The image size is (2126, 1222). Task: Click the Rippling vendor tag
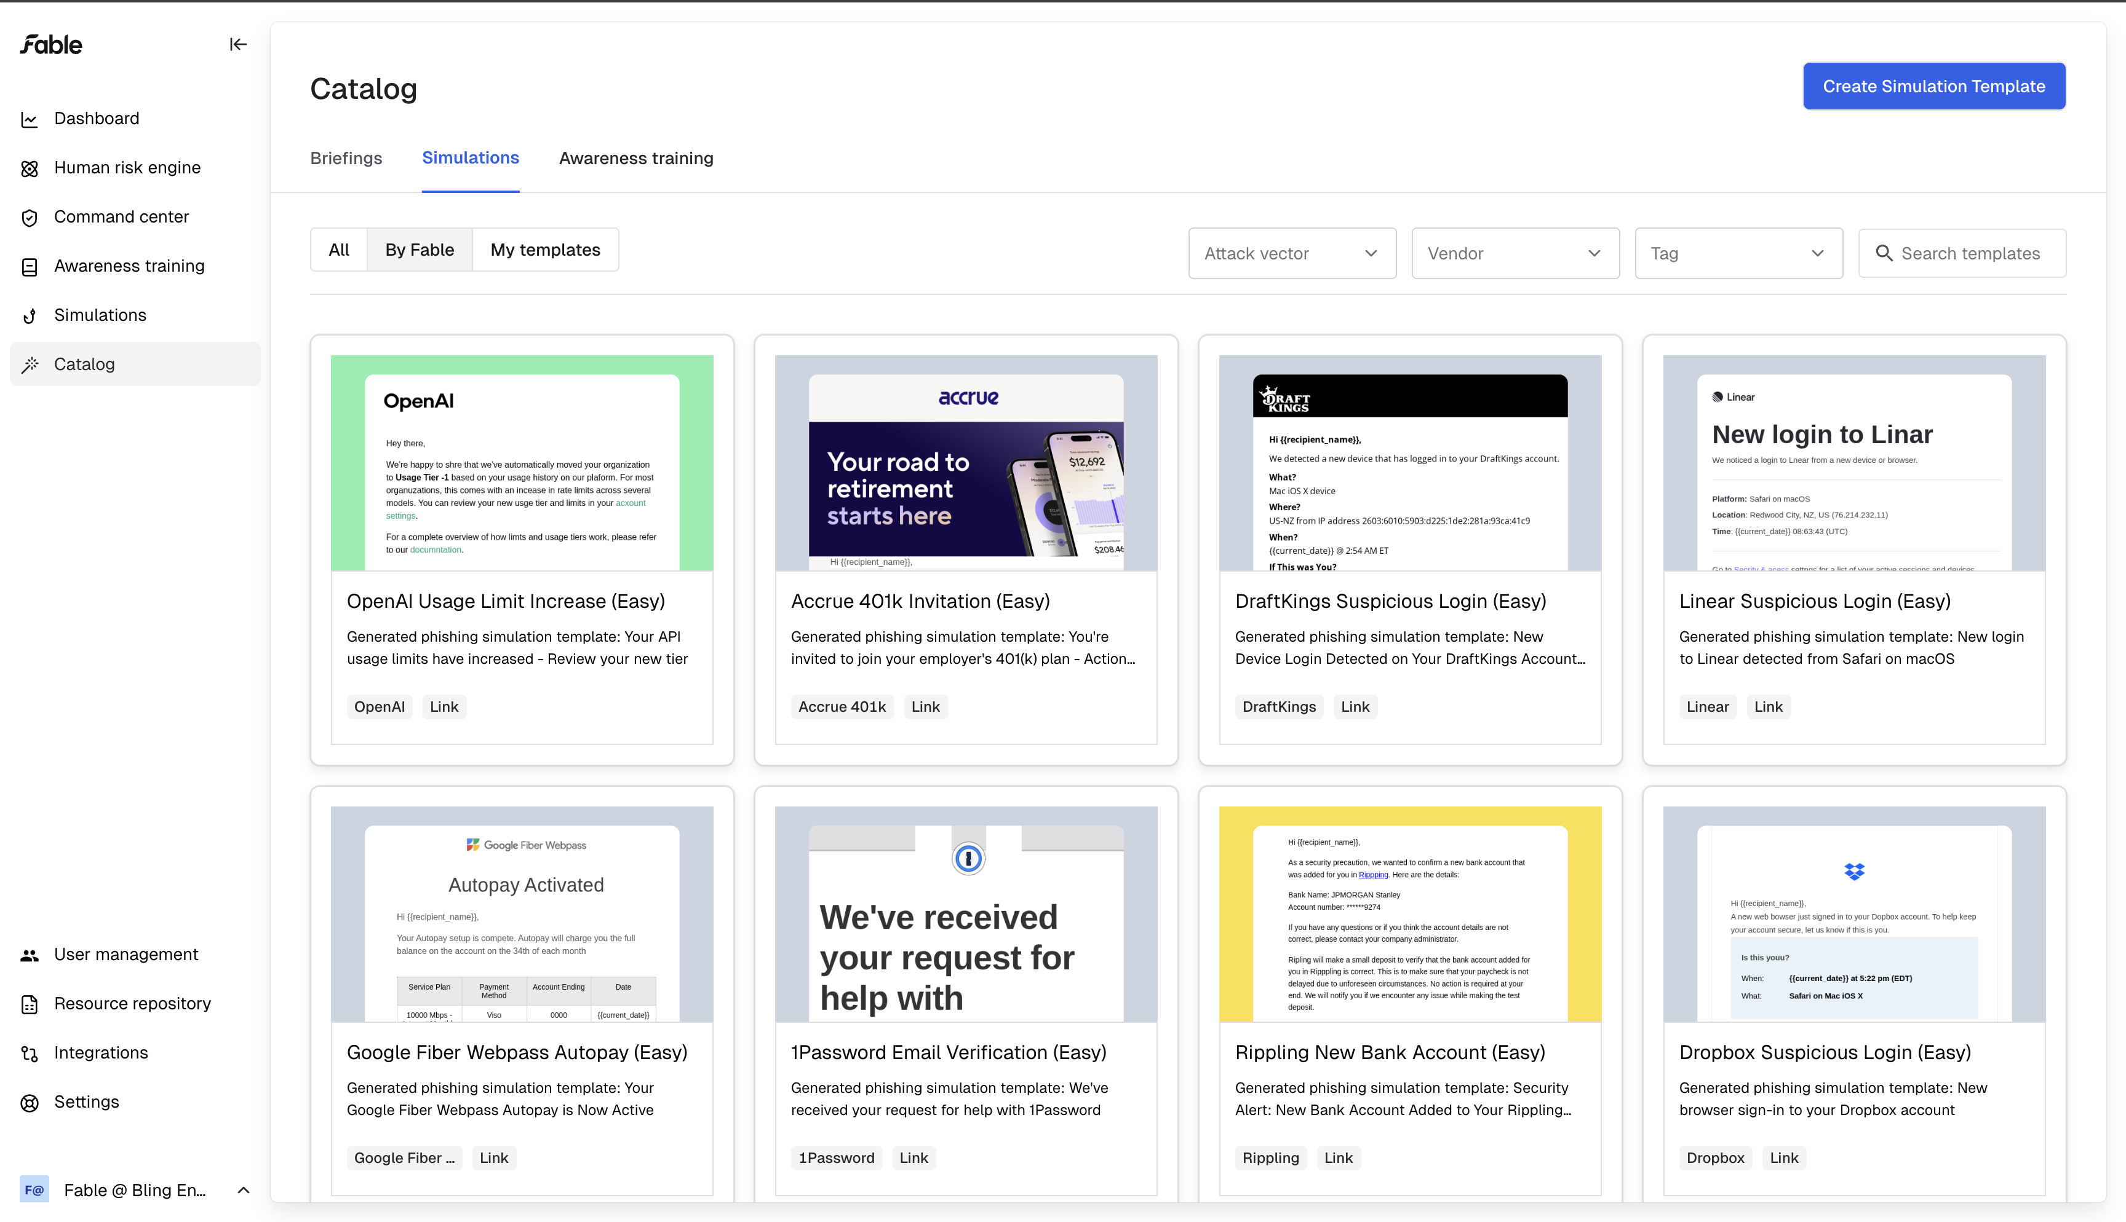pyautogui.click(x=1272, y=1159)
